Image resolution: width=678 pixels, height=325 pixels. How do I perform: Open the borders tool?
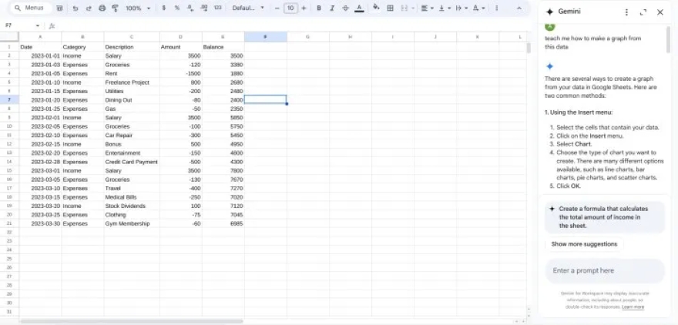click(390, 8)
